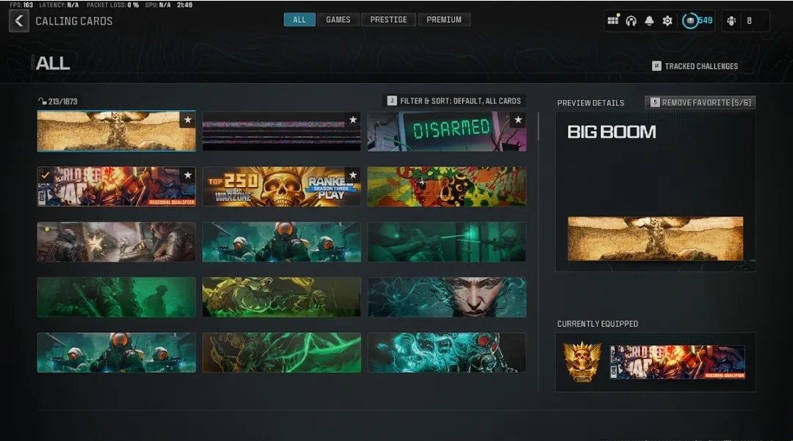Click the favorite star on the mushroom cloud grid card
793x441 pixels.
[x=188, y=120]
